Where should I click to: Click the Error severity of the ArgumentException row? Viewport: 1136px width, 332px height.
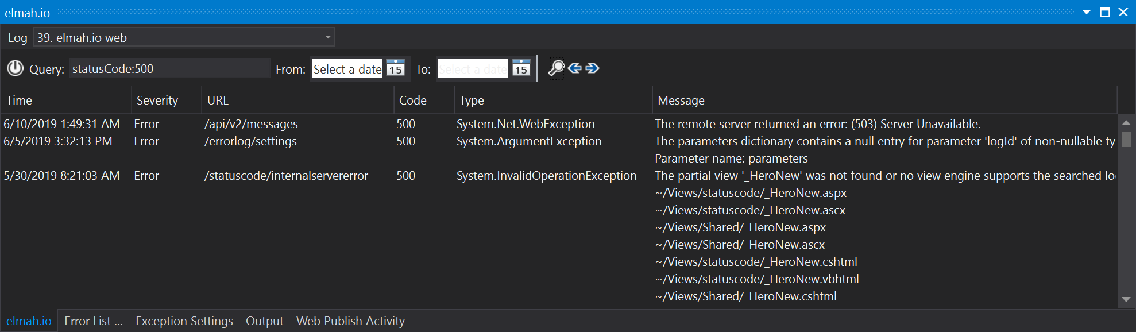coord(146,141)
